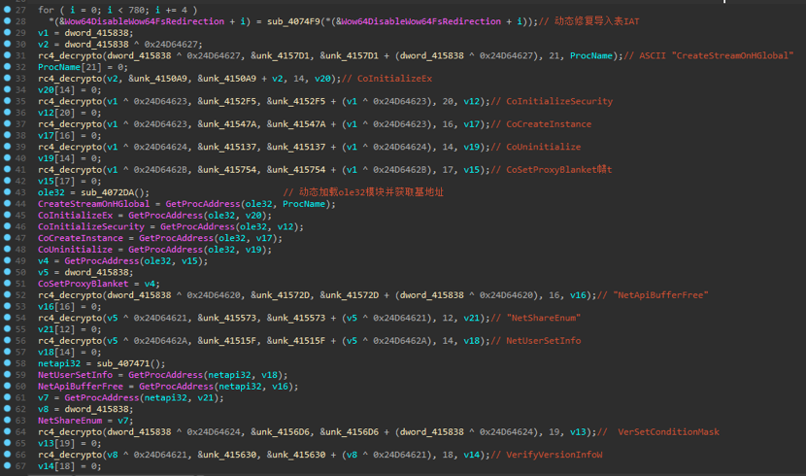
Task: Select CoCreateInstance variable on line 47
Action: (x=82, y=238)
